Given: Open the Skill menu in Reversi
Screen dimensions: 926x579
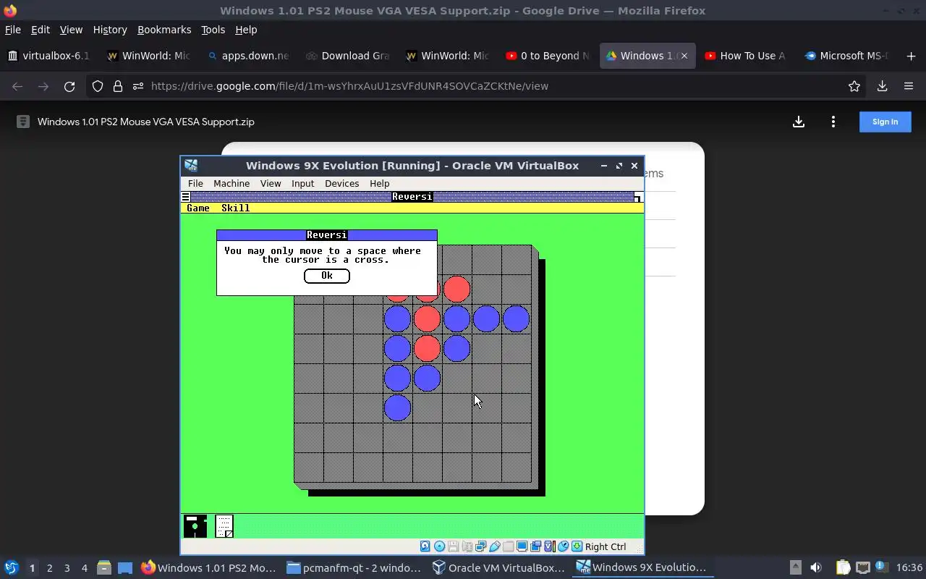Looking at the screenshot, I should pyautogui.click(x=235, y=208).
